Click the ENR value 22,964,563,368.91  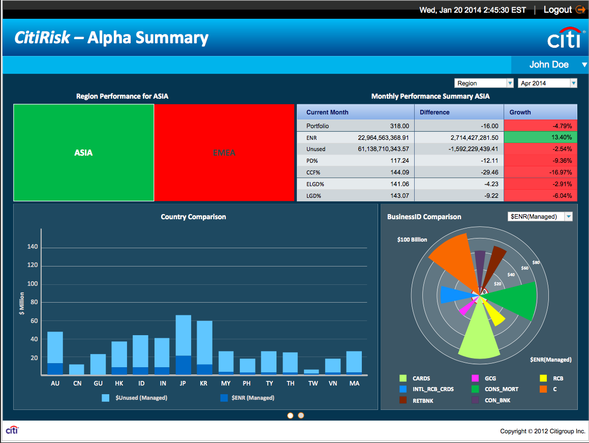383,138
